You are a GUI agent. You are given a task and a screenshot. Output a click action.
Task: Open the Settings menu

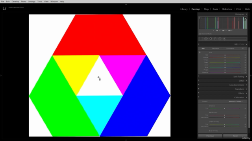[x=31, y=2]
